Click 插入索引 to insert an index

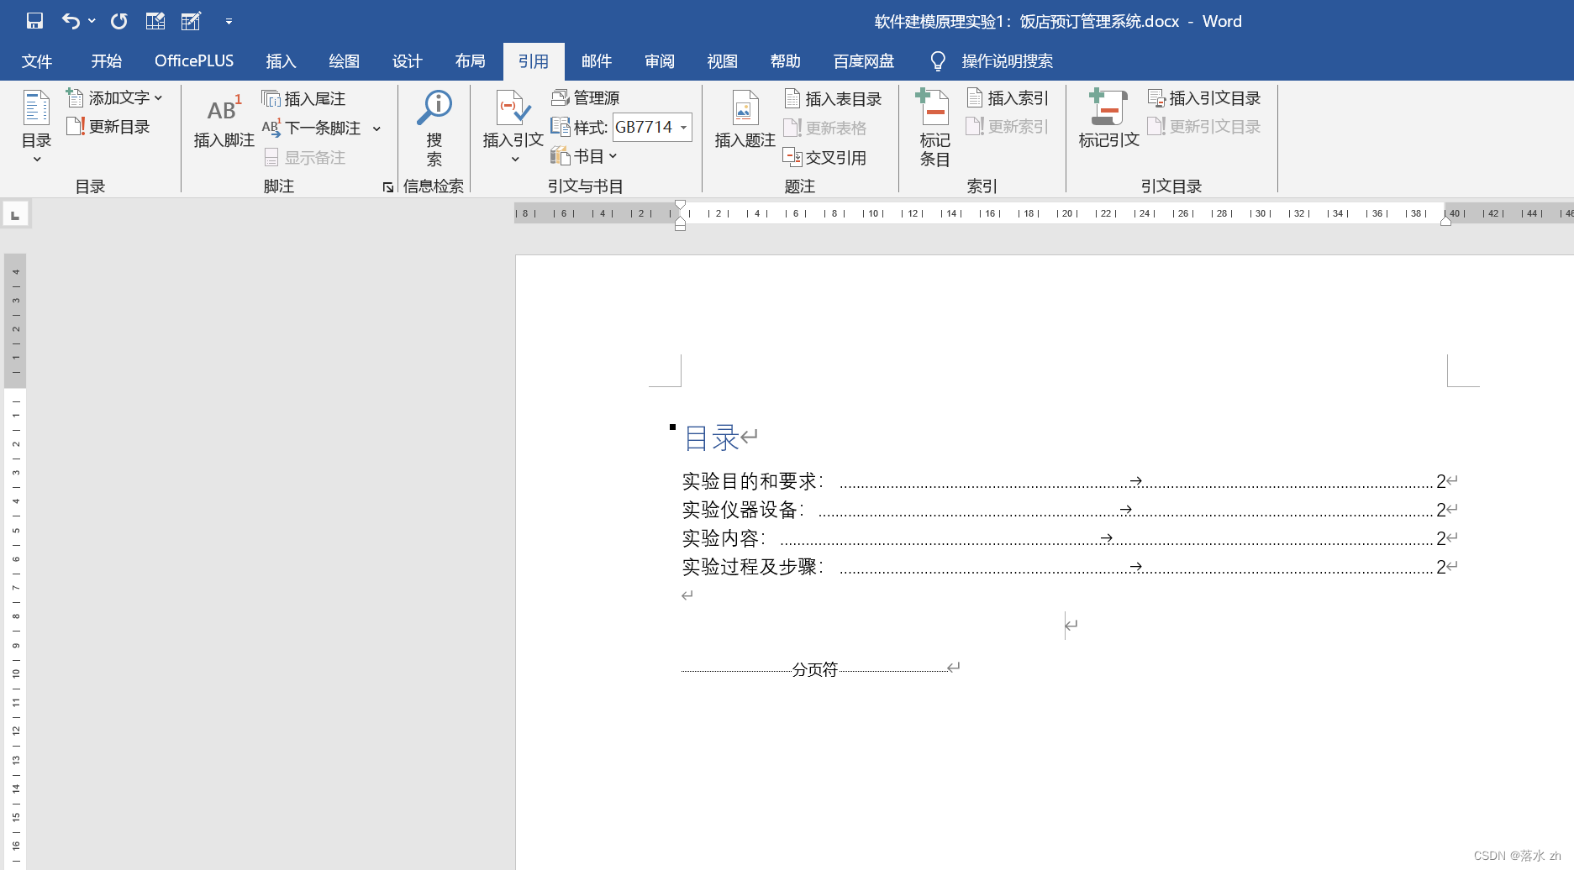click(1008, 98)
